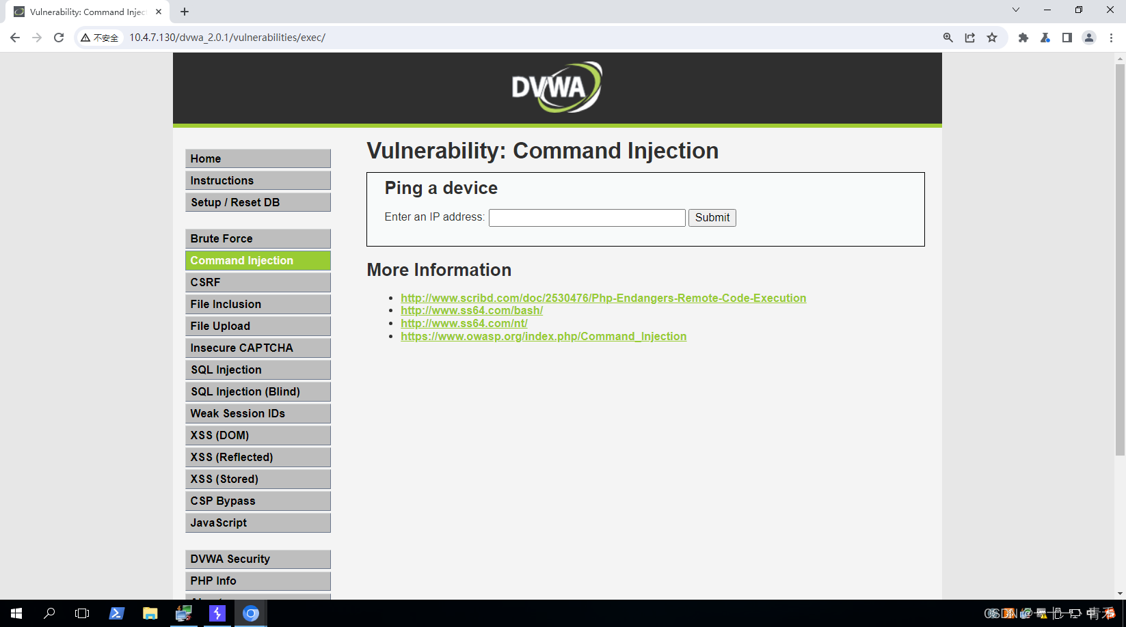Go to Home menu item
Image resolution: width=1126 pixels, height=627 pixels.
click(258, 158)
